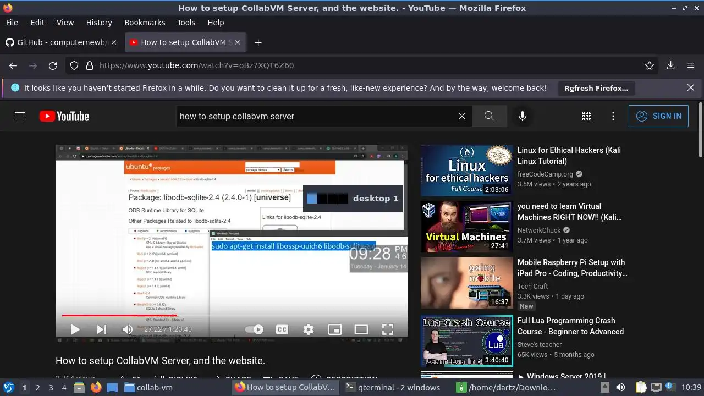Click the URL address bar
Viewport: 704px width, 396px height.
click(363, 65)
